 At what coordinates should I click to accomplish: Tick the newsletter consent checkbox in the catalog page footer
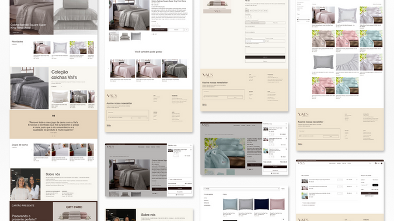pyautogui.click(x=300, y=136)
